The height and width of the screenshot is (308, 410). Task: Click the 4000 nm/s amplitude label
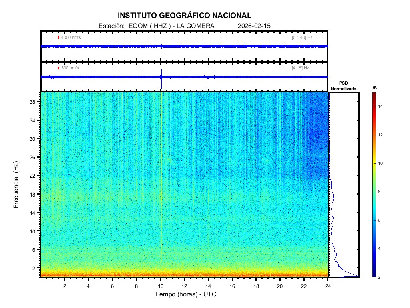pos(71,37)
